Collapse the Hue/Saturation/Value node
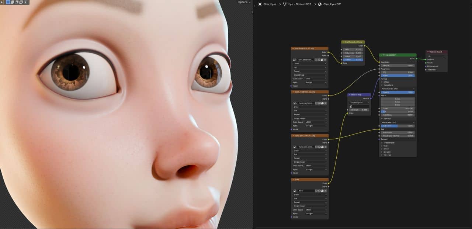472x229 pixels. click(343, 42)
